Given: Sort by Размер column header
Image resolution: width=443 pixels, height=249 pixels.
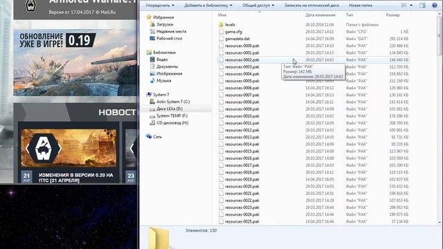Looking at the screenshot, I should 392,15.
